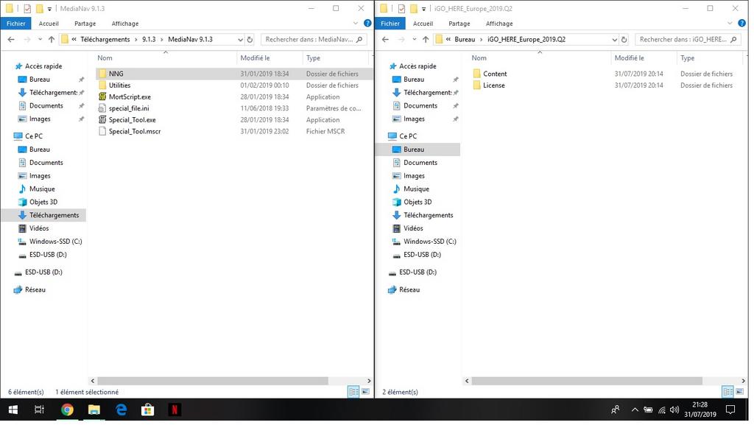
Task: Show hidden system tray icons
Action: (x=635, y=410)
